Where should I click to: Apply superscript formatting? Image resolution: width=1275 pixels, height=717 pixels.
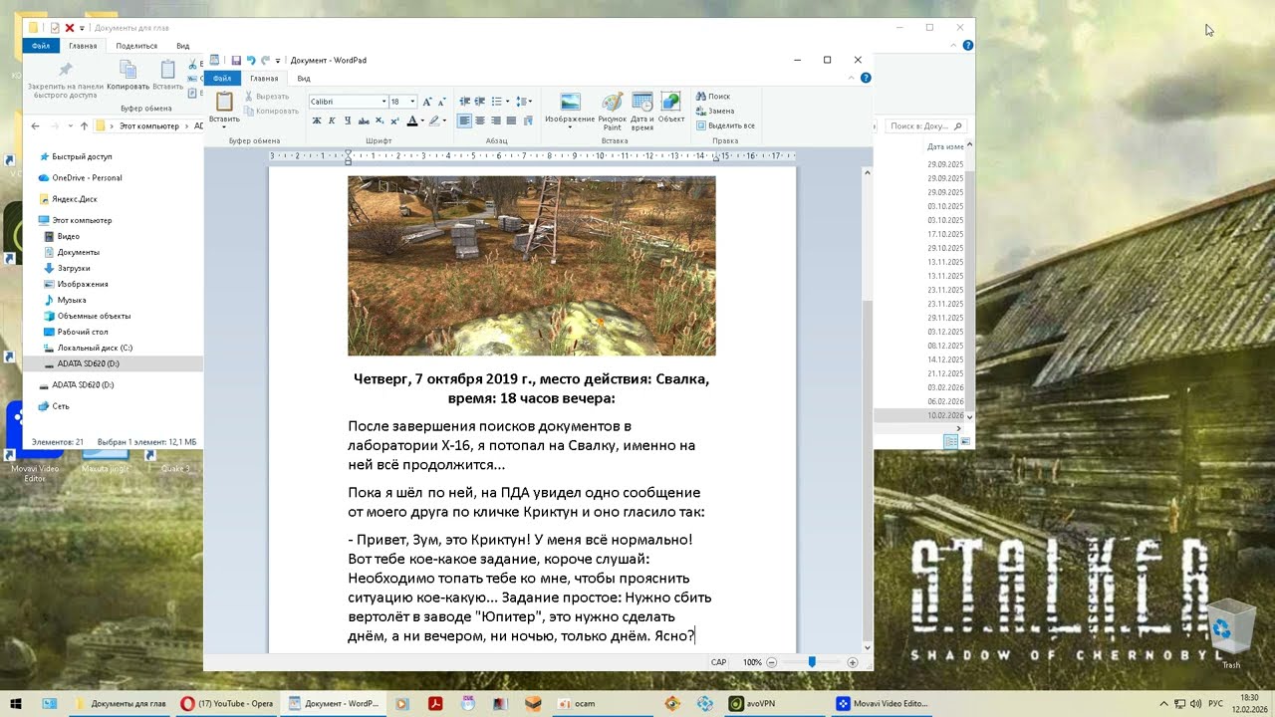(395, 120)
